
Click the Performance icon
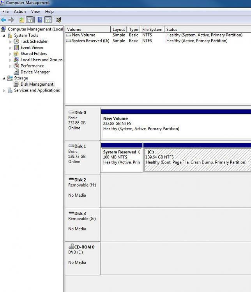coord(16,66)
